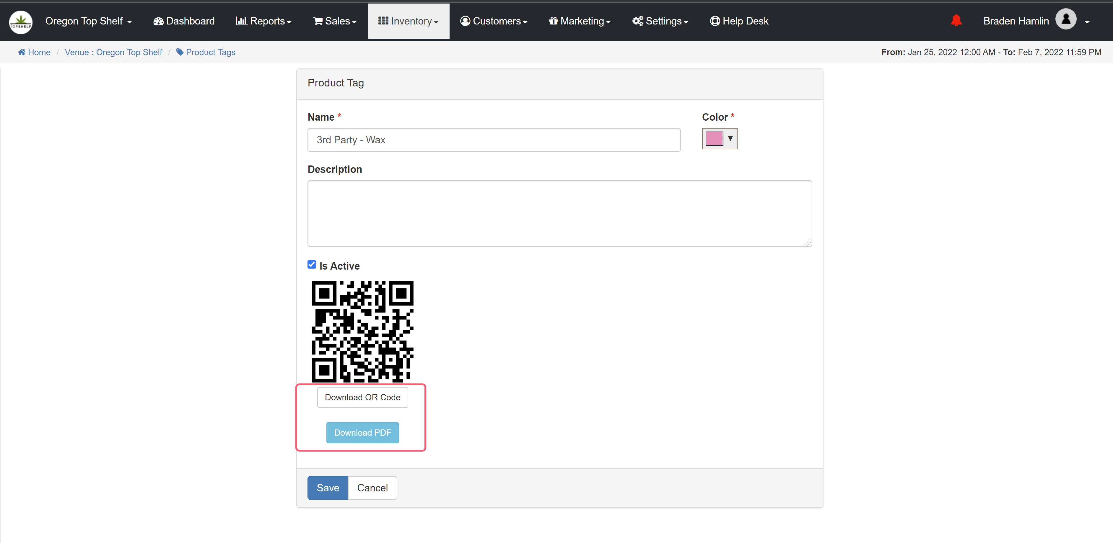Go to Home breadcrumb link
1113x543 pixels.
(x=39, y=52)
